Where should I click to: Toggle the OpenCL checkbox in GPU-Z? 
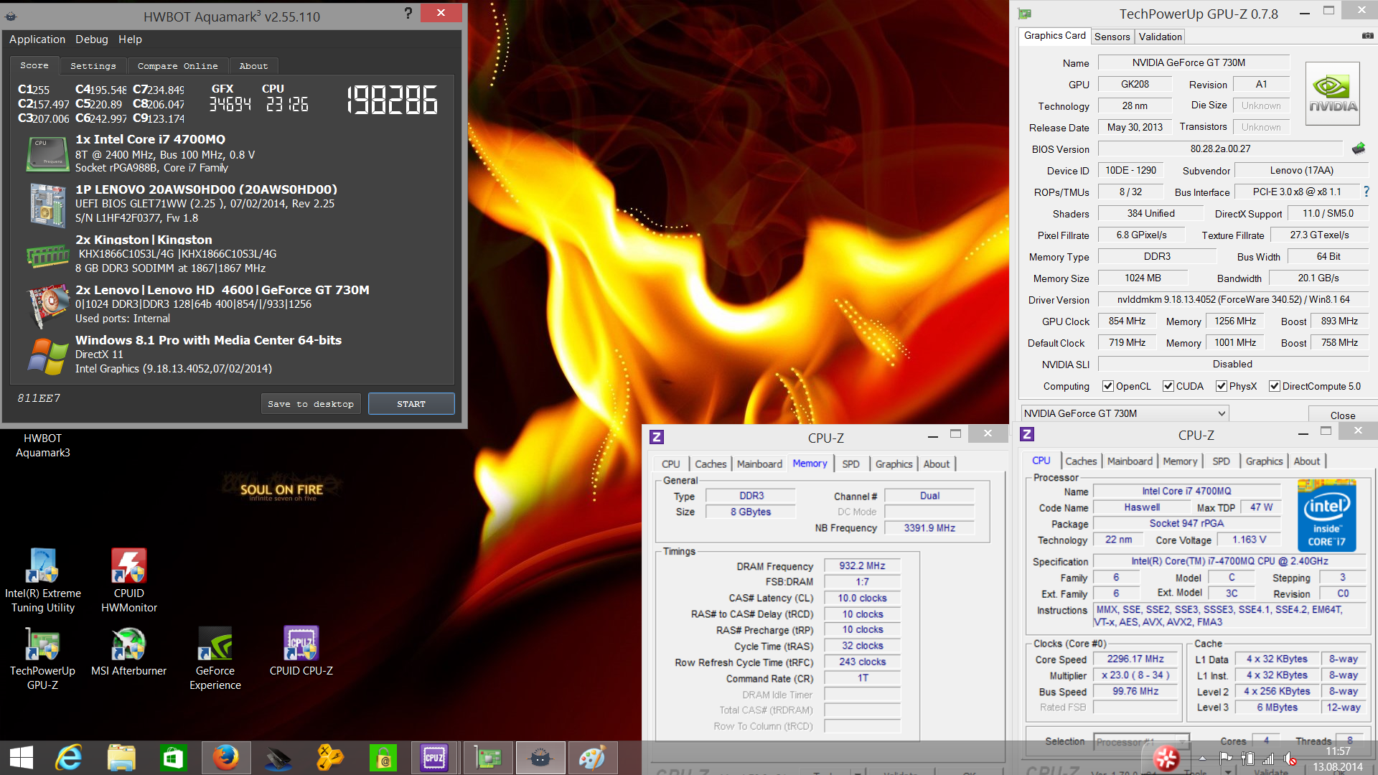(x=1108, y=386)
